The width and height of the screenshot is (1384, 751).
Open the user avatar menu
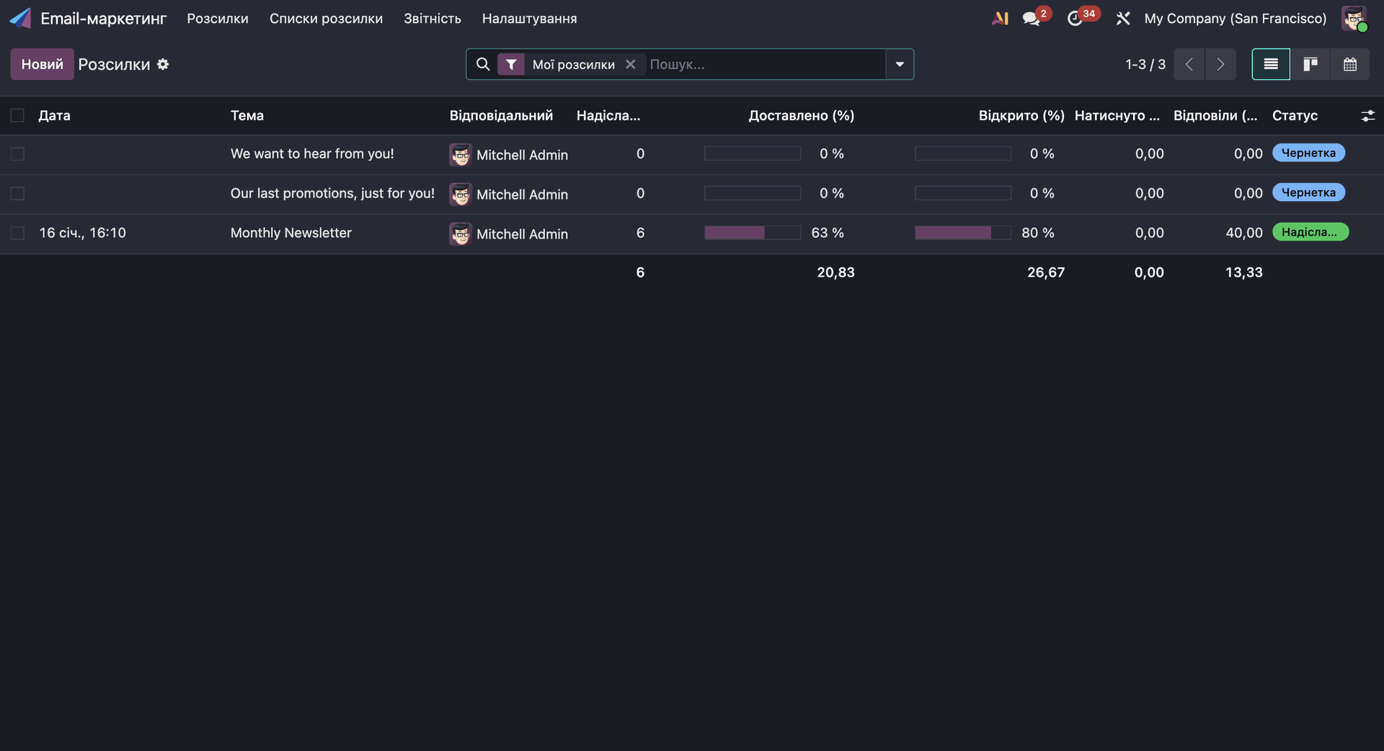click(x=1353, y=19)
